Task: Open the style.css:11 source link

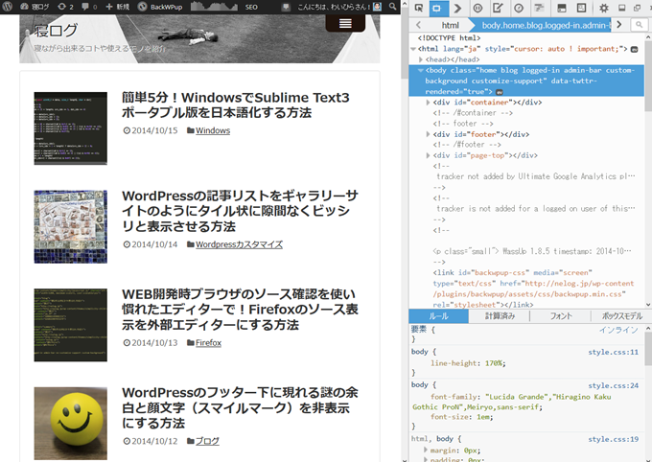Action: click(x=613, y=352)
